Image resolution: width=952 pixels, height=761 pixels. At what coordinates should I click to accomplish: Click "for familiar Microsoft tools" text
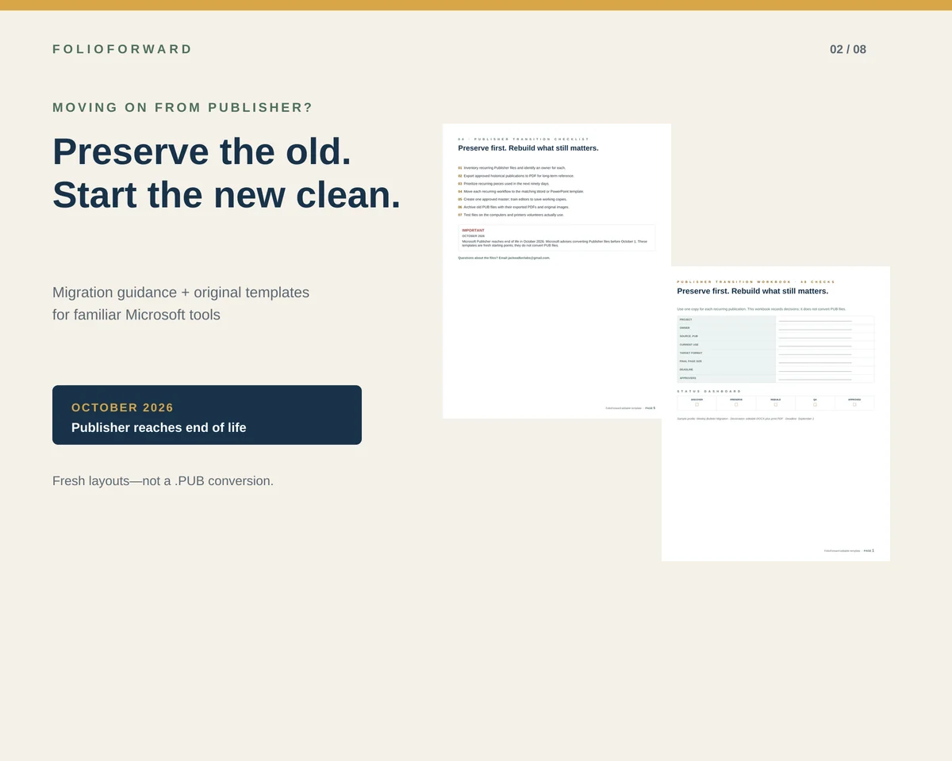pyautogui.click(x=136, y=315)
